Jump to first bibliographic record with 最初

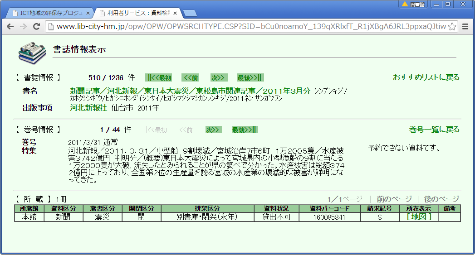(x=159, y=77)
